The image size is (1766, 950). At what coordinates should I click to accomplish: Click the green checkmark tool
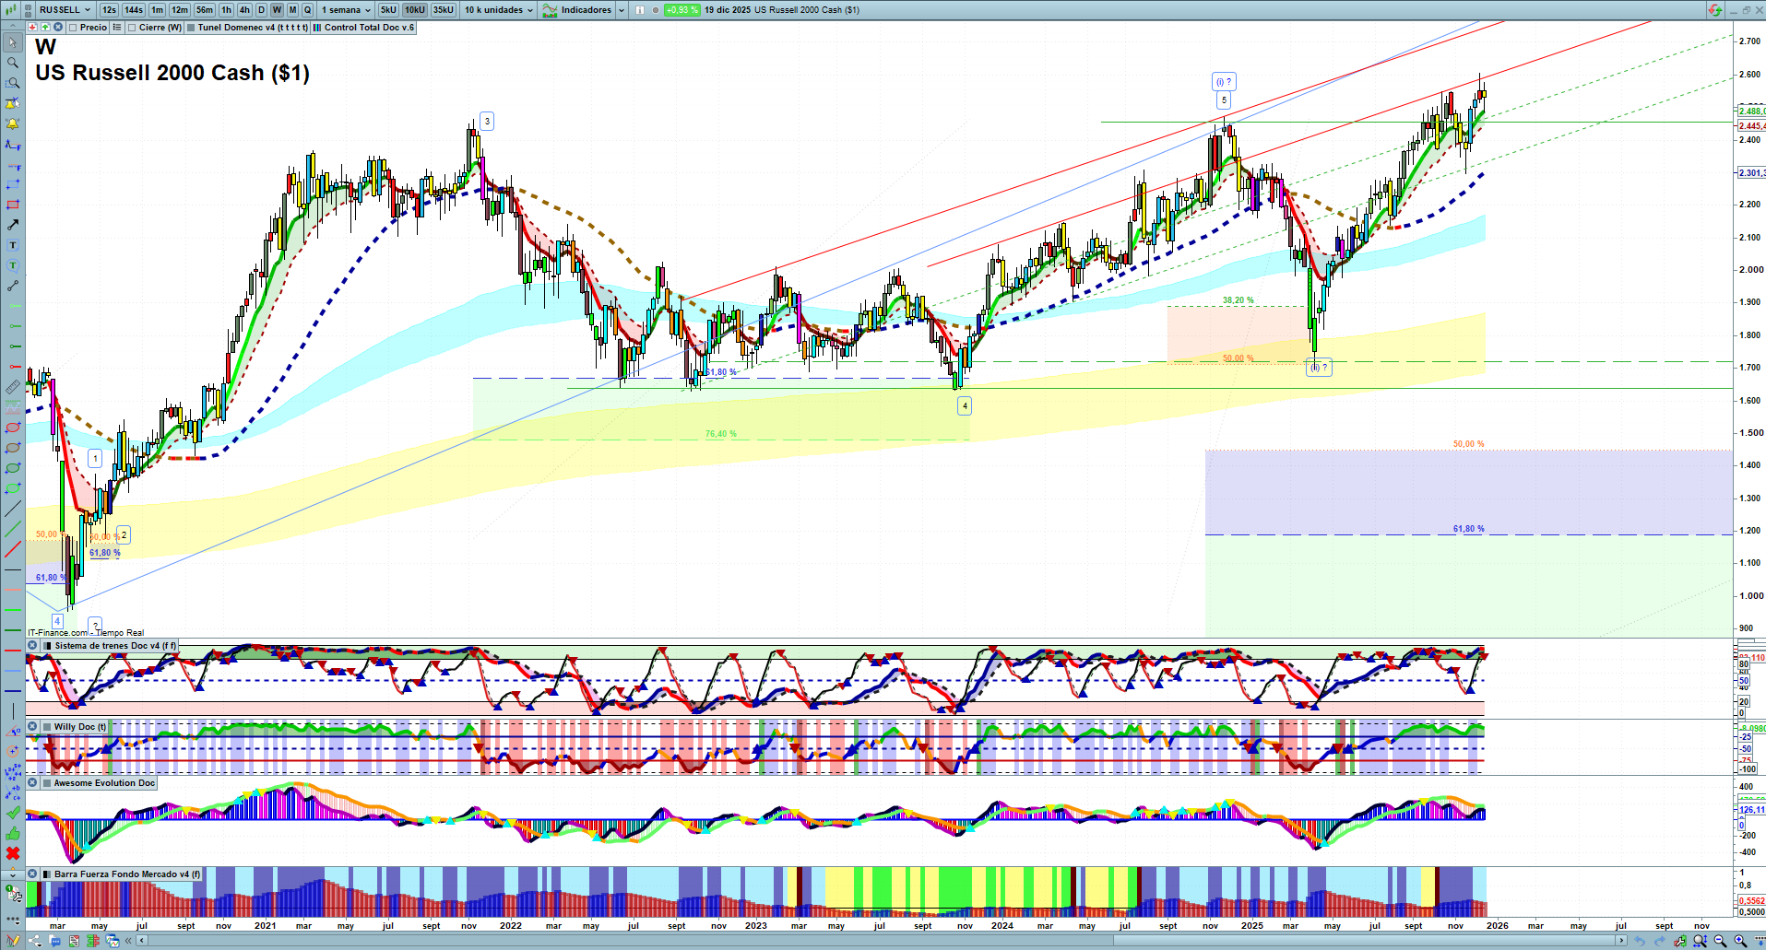[x=13, y=813]
